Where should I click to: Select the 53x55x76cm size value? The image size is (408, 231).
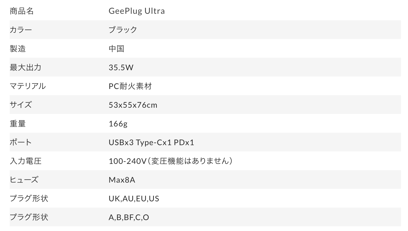[133, 105]
